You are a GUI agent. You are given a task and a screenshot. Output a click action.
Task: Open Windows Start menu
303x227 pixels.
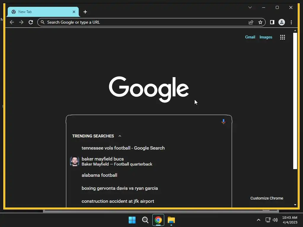coord(132,220)
